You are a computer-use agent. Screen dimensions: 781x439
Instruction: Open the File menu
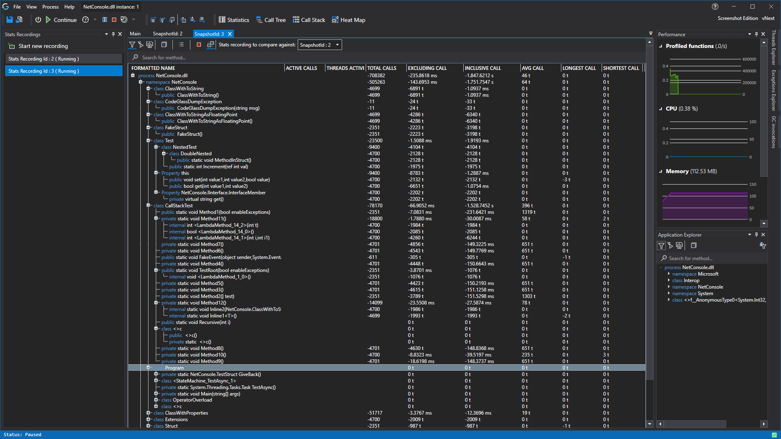(17, 7)
